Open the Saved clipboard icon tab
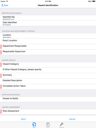Viewport: 96px width, 128px height. coord(48,125)
